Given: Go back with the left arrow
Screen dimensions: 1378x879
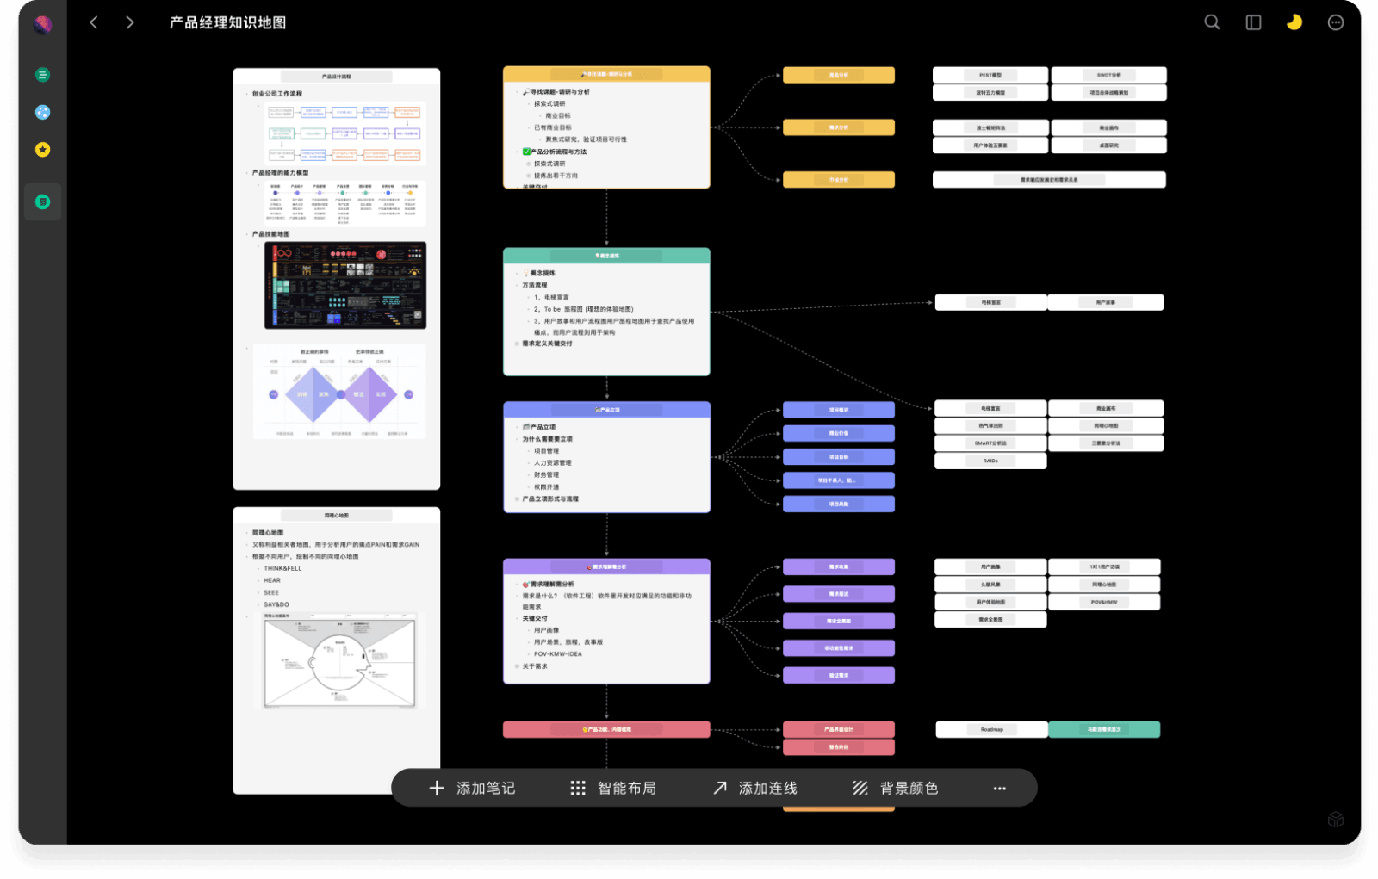Looking at the screenshot, I should (94, 22).
